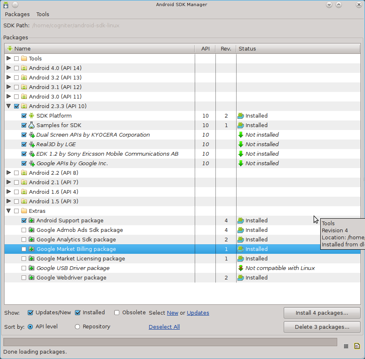This screenshot has width=365, height=359.
Task: Click the Select Updates link
Action: tap(198, 313)
